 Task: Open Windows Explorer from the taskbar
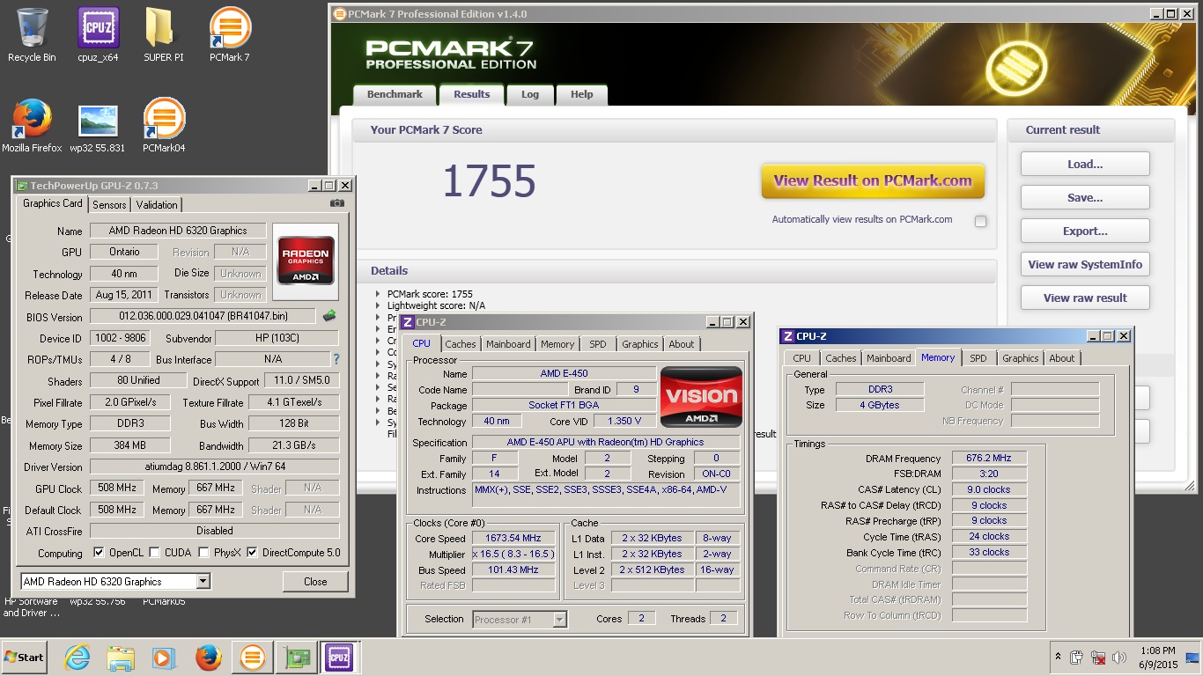click(x=121, y=658)
